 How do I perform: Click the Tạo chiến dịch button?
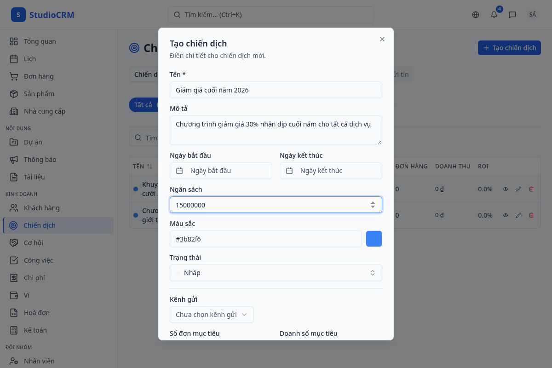click(x=509, y=48)
